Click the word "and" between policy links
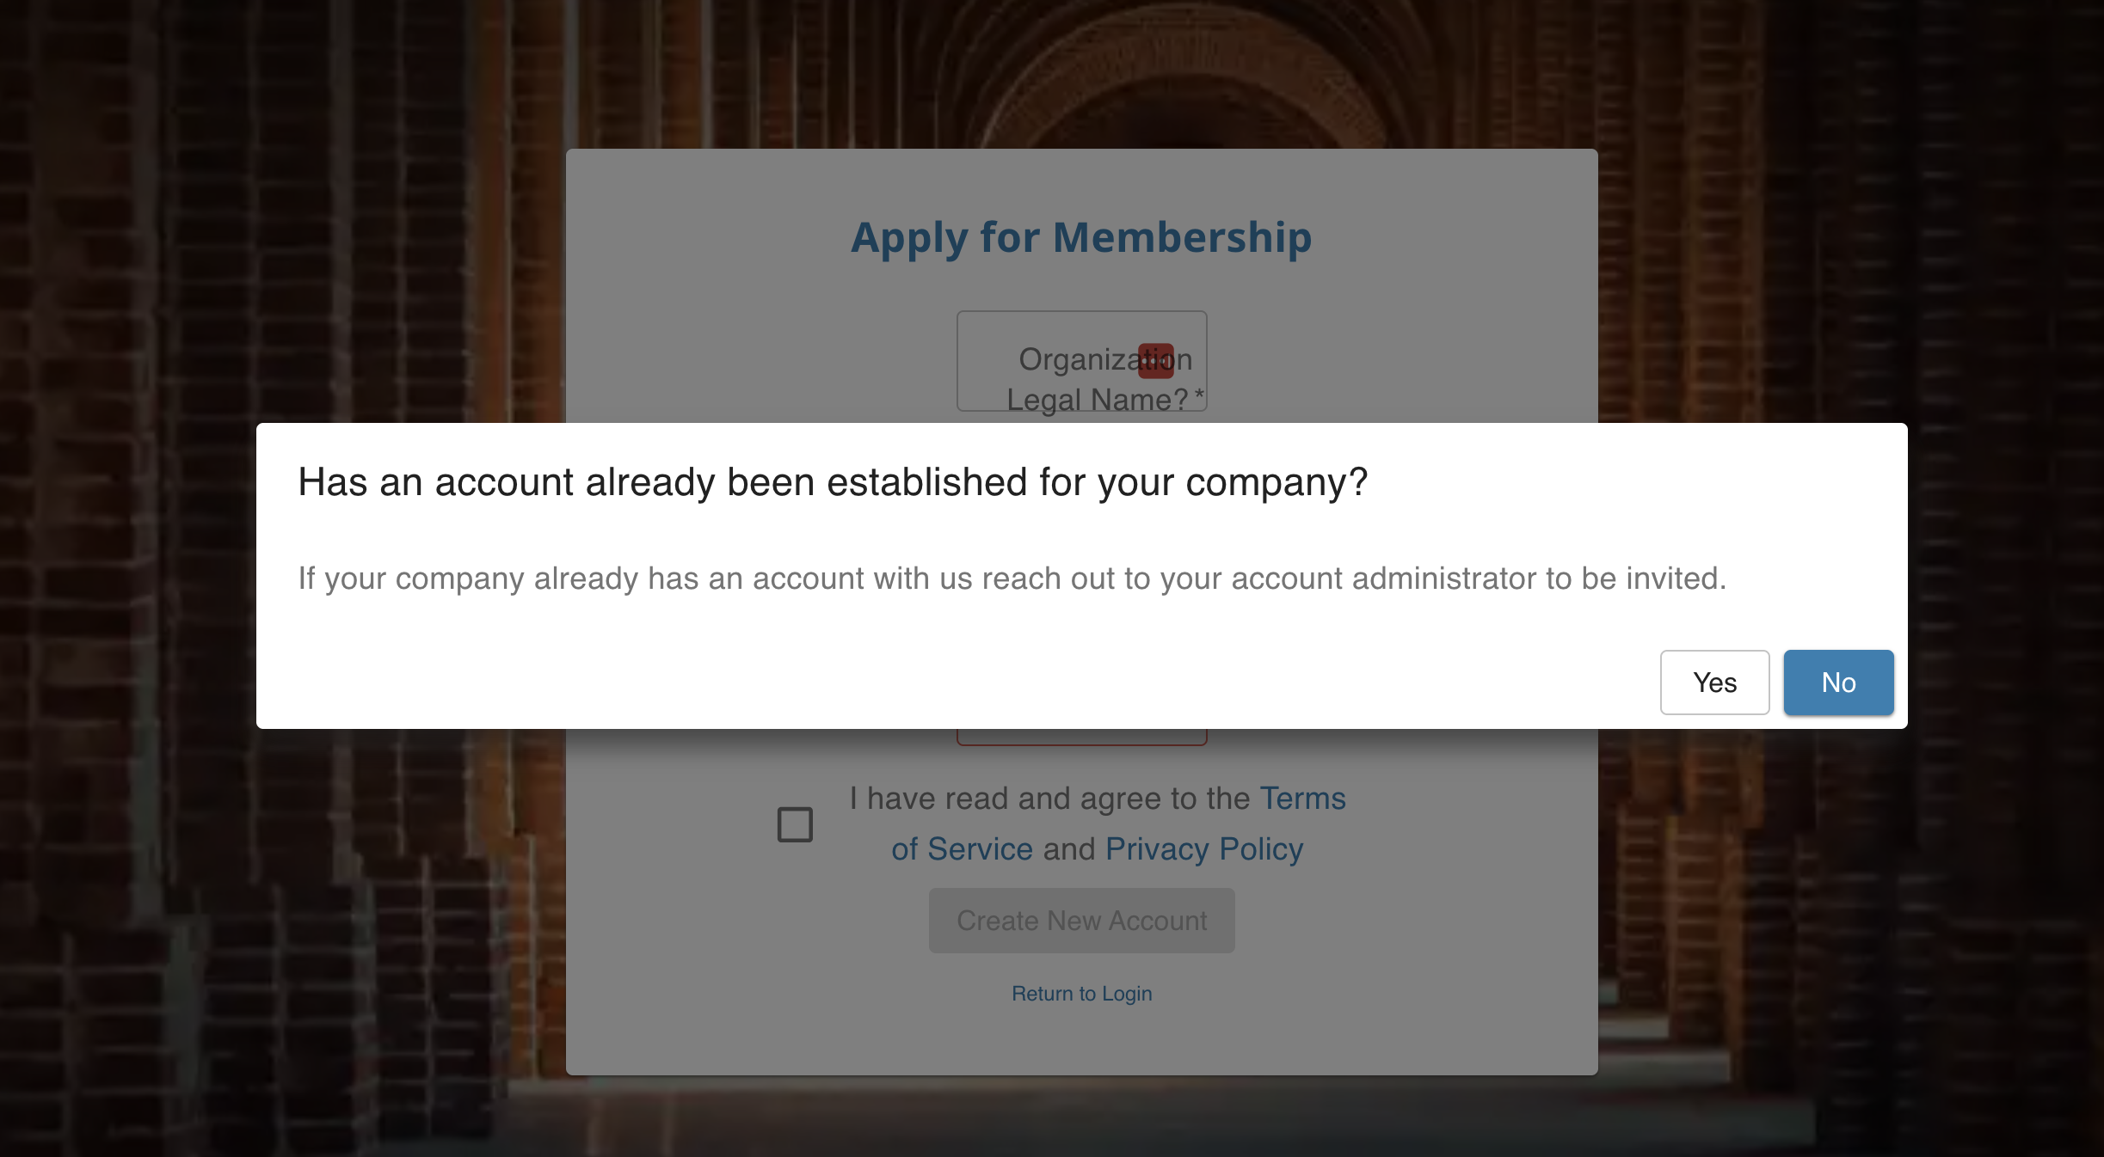 coord(1069,849)
